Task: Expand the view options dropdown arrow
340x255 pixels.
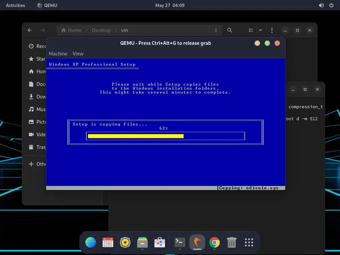Action: tap(260, 30)
